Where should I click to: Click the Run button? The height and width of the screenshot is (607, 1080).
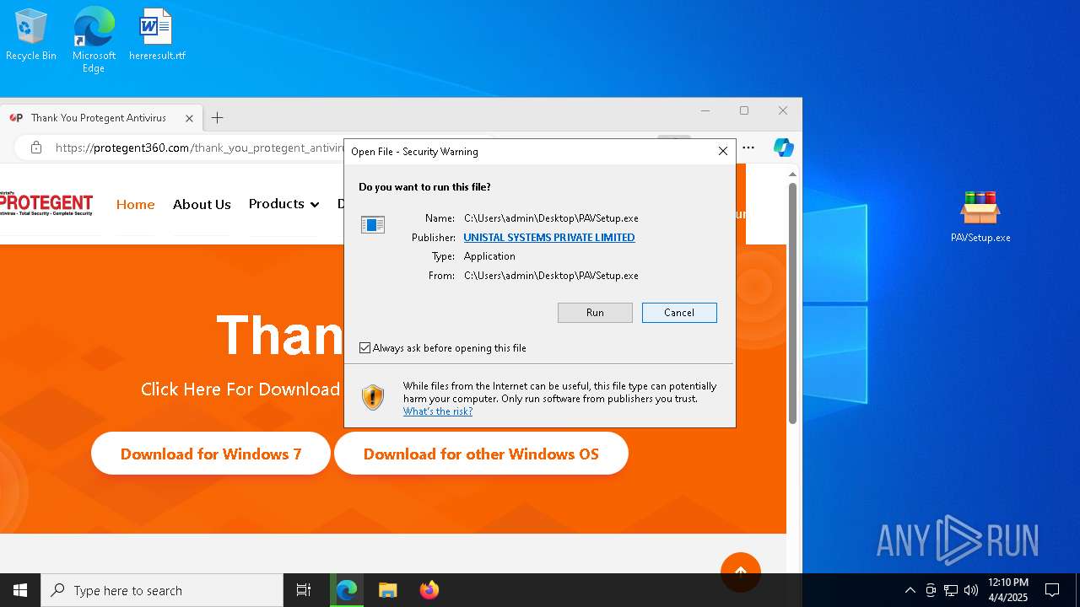pyautogui.click(x=595, y=313)
